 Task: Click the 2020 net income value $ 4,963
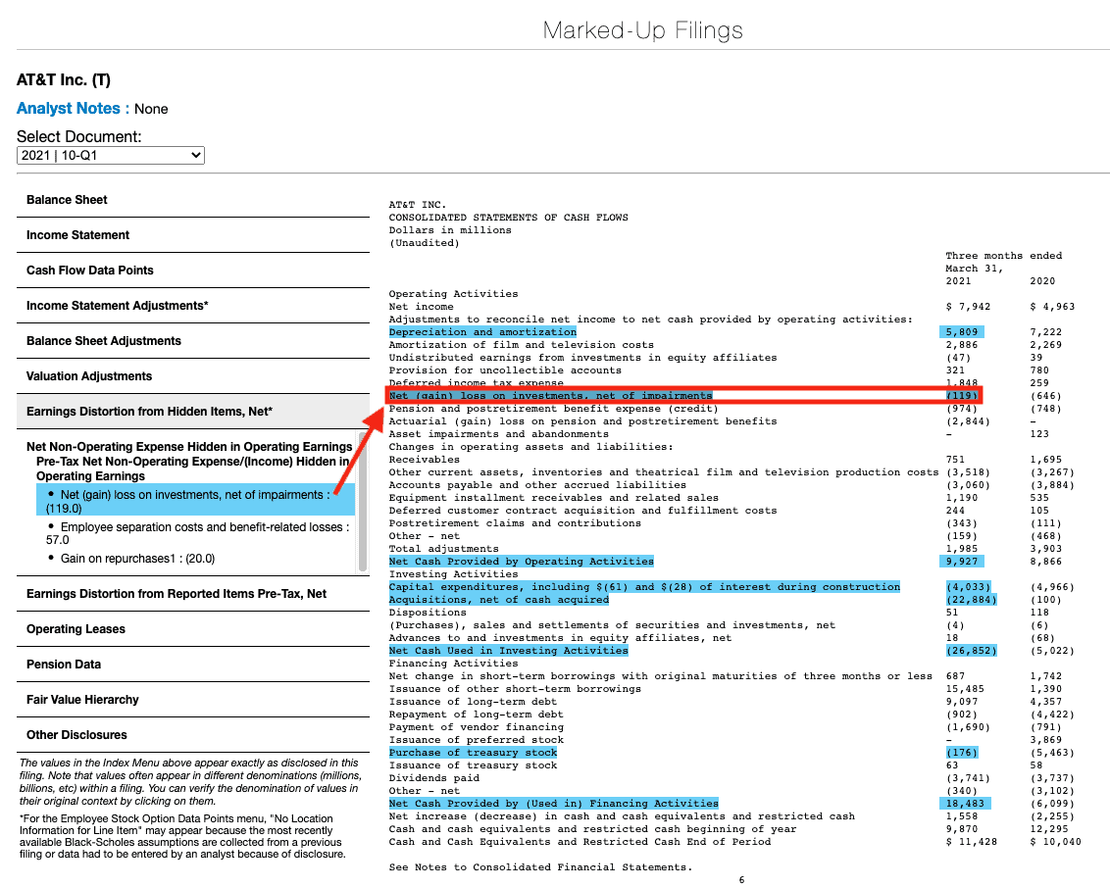tap(1053, 306)
